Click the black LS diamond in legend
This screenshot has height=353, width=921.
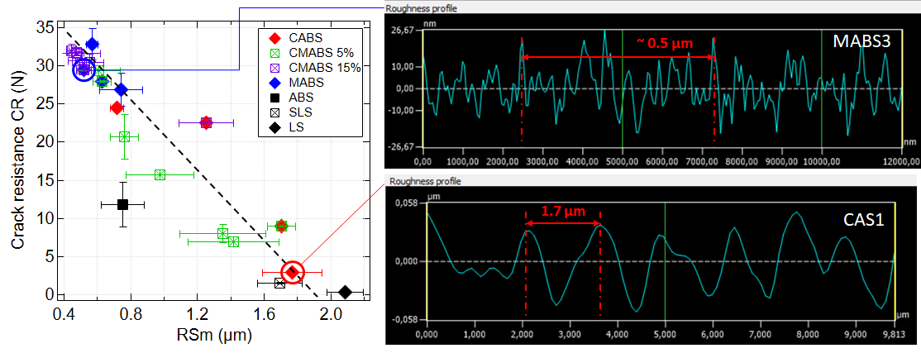[x=274, y=128]
